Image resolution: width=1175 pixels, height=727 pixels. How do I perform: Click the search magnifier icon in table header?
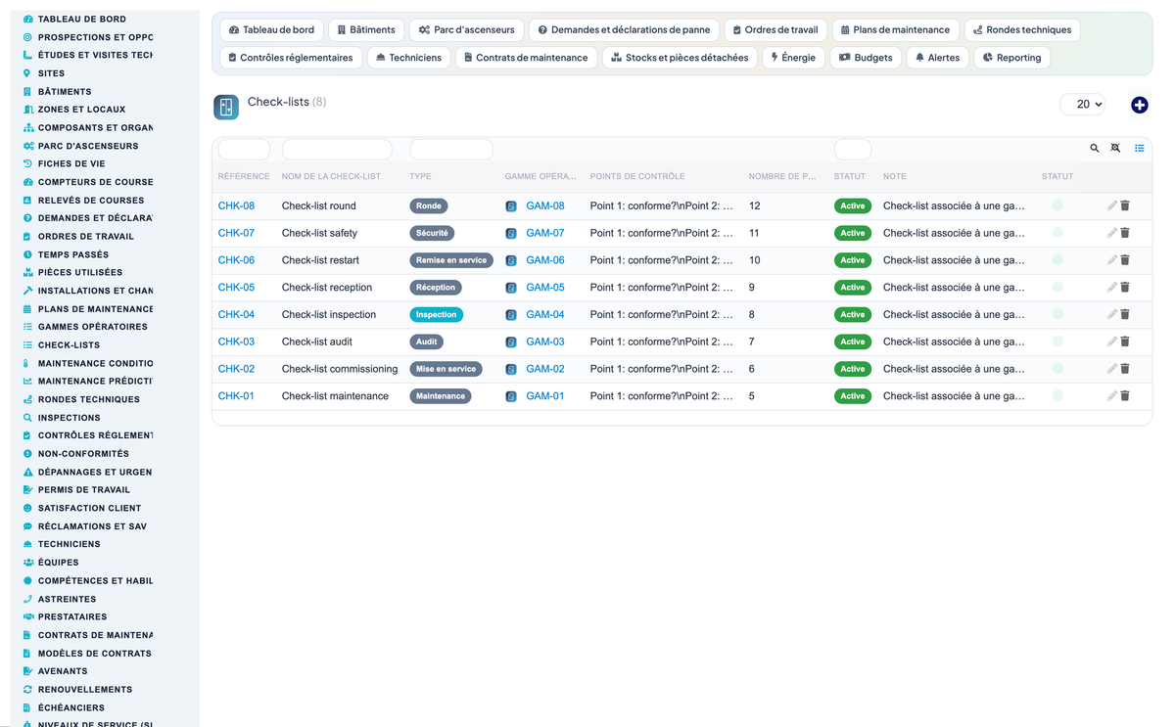1095,149
